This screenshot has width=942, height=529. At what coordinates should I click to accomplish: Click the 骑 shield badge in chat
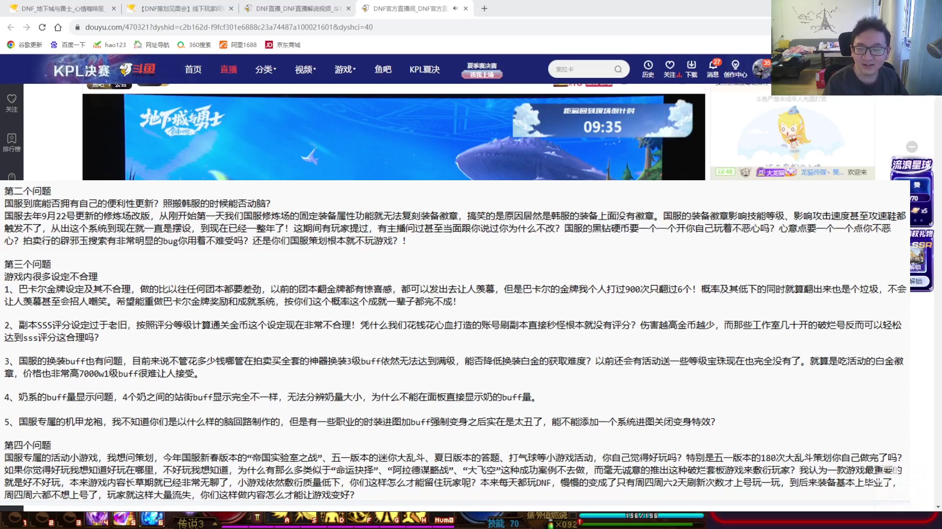tap(745, 172)
